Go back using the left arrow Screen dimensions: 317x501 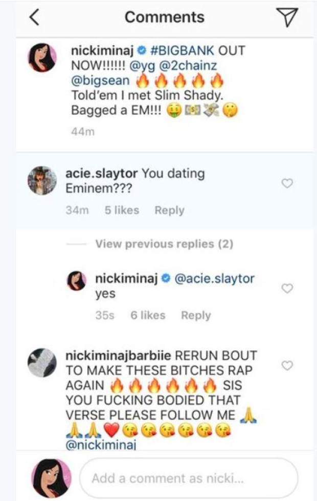tap(35, 18)
